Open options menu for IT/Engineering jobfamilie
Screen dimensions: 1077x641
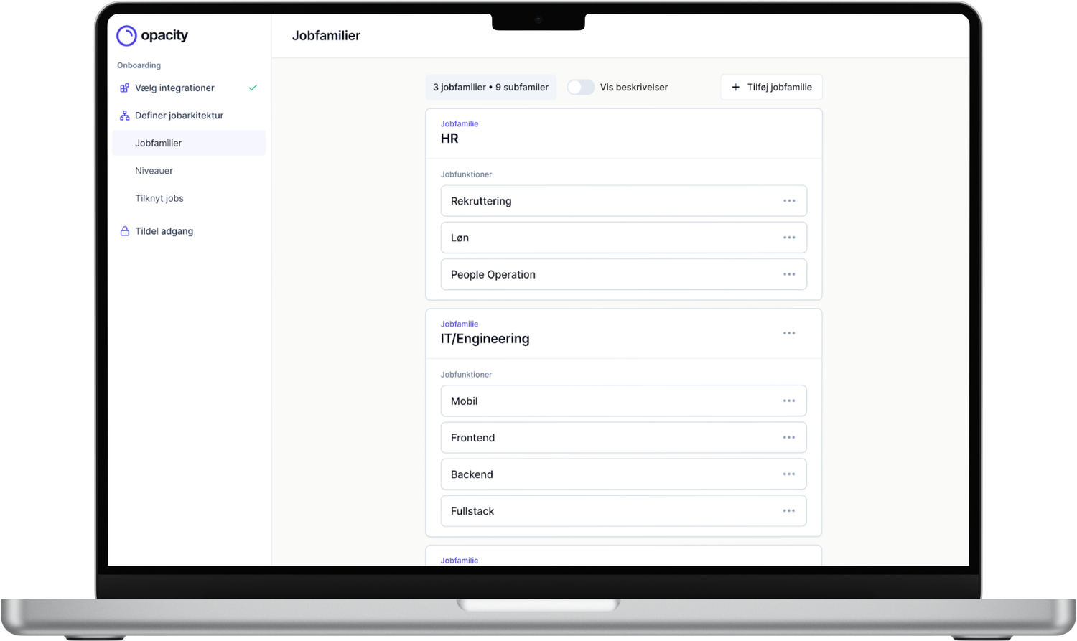tap(789, 333)
